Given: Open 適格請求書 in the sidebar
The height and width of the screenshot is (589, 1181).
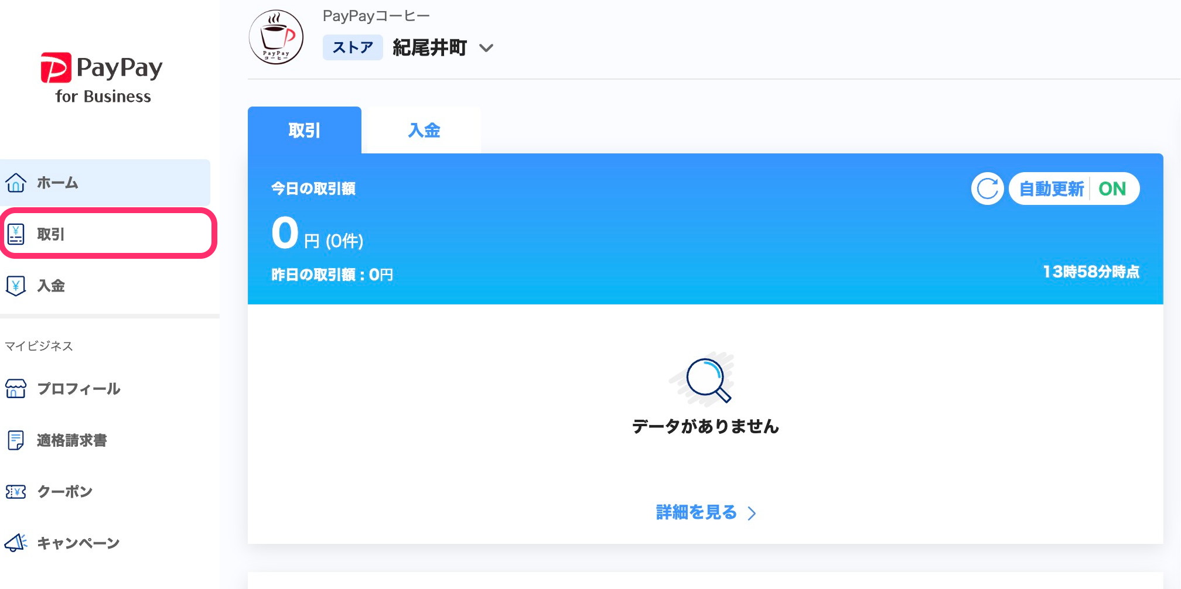Looking at the screenshot, I should tap(105, 440).
